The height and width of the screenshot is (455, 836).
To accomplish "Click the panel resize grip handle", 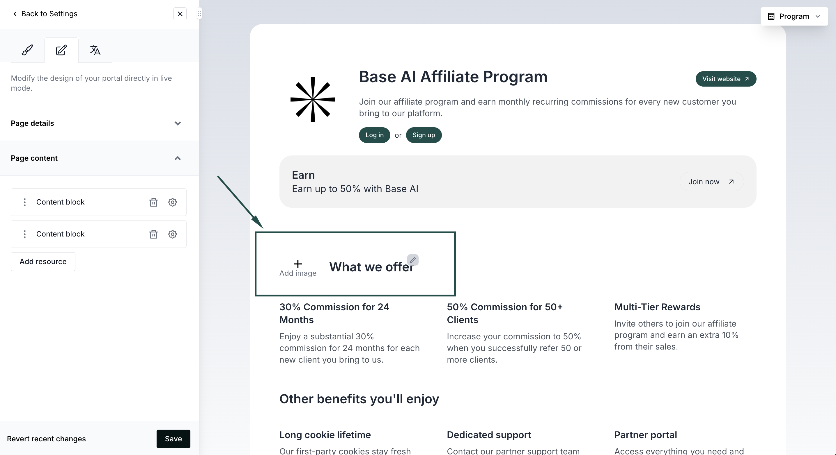I will point(200,14).
